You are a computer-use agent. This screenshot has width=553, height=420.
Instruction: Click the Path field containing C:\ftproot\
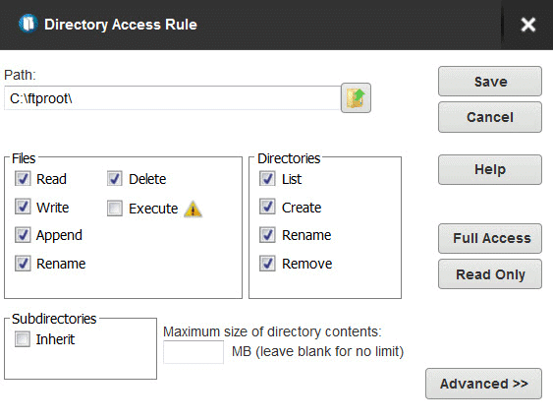point(173,98)
